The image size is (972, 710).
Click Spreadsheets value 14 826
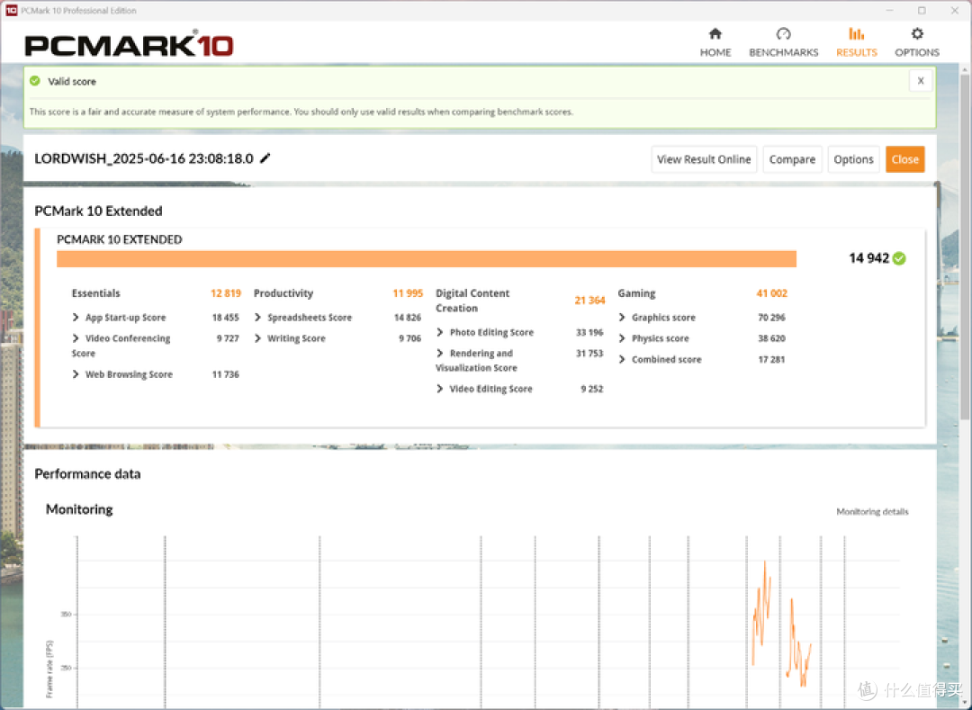(x=408, y=318)
